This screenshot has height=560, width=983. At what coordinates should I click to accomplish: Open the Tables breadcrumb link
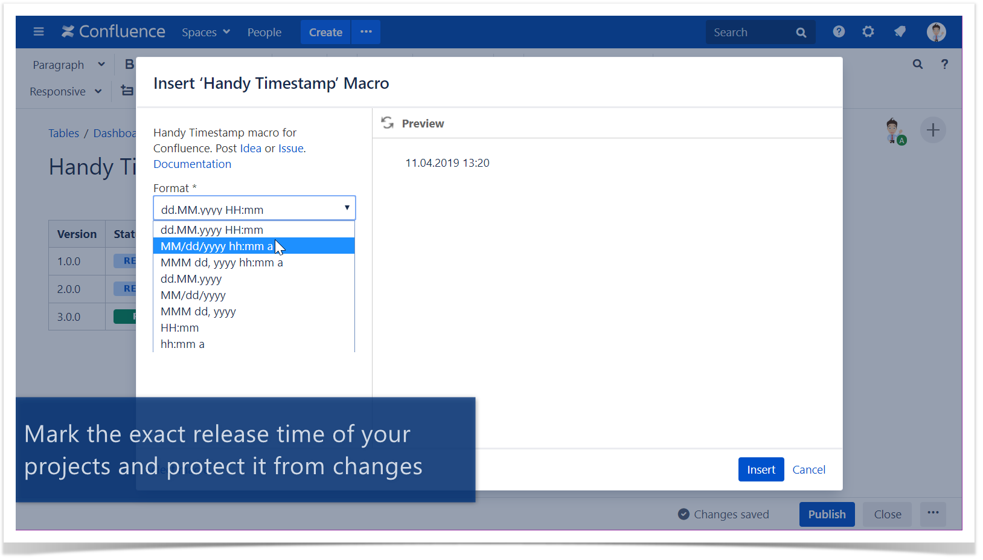click(64, 133)
